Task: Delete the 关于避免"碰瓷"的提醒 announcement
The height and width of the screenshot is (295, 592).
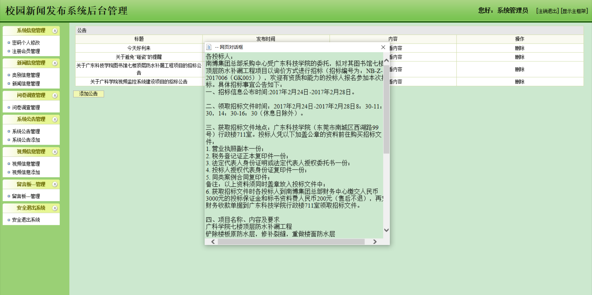Action: coord(520,57)
